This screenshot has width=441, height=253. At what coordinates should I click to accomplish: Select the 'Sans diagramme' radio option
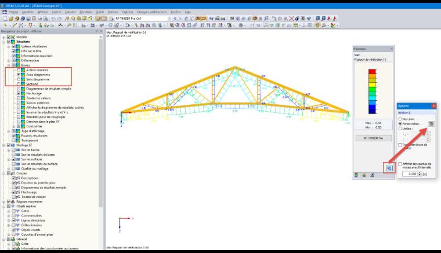tap(19, 79)
